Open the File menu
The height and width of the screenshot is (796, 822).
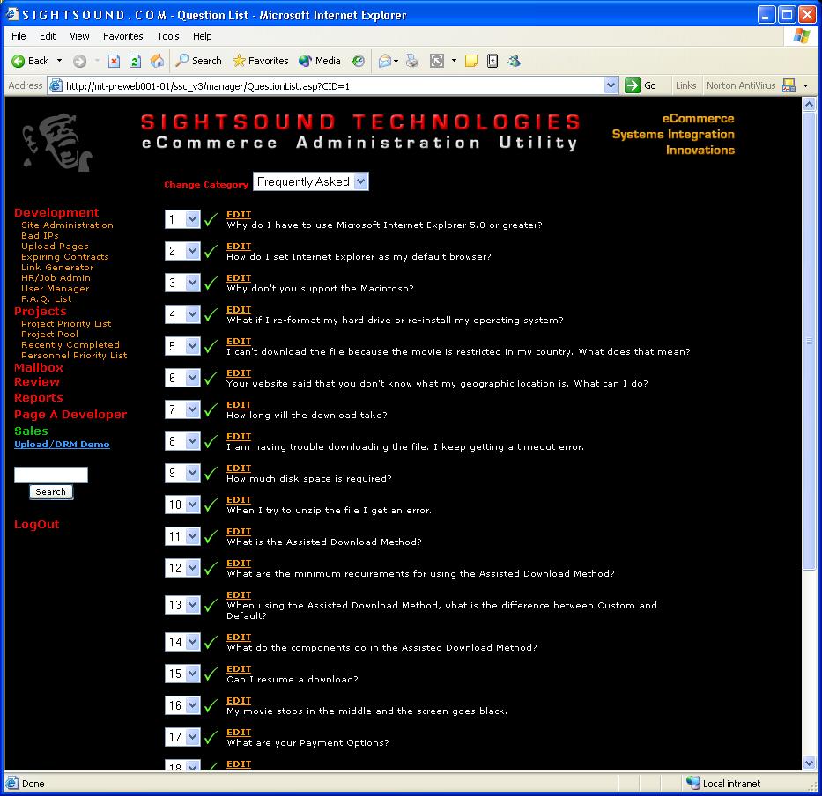point(19,36)
